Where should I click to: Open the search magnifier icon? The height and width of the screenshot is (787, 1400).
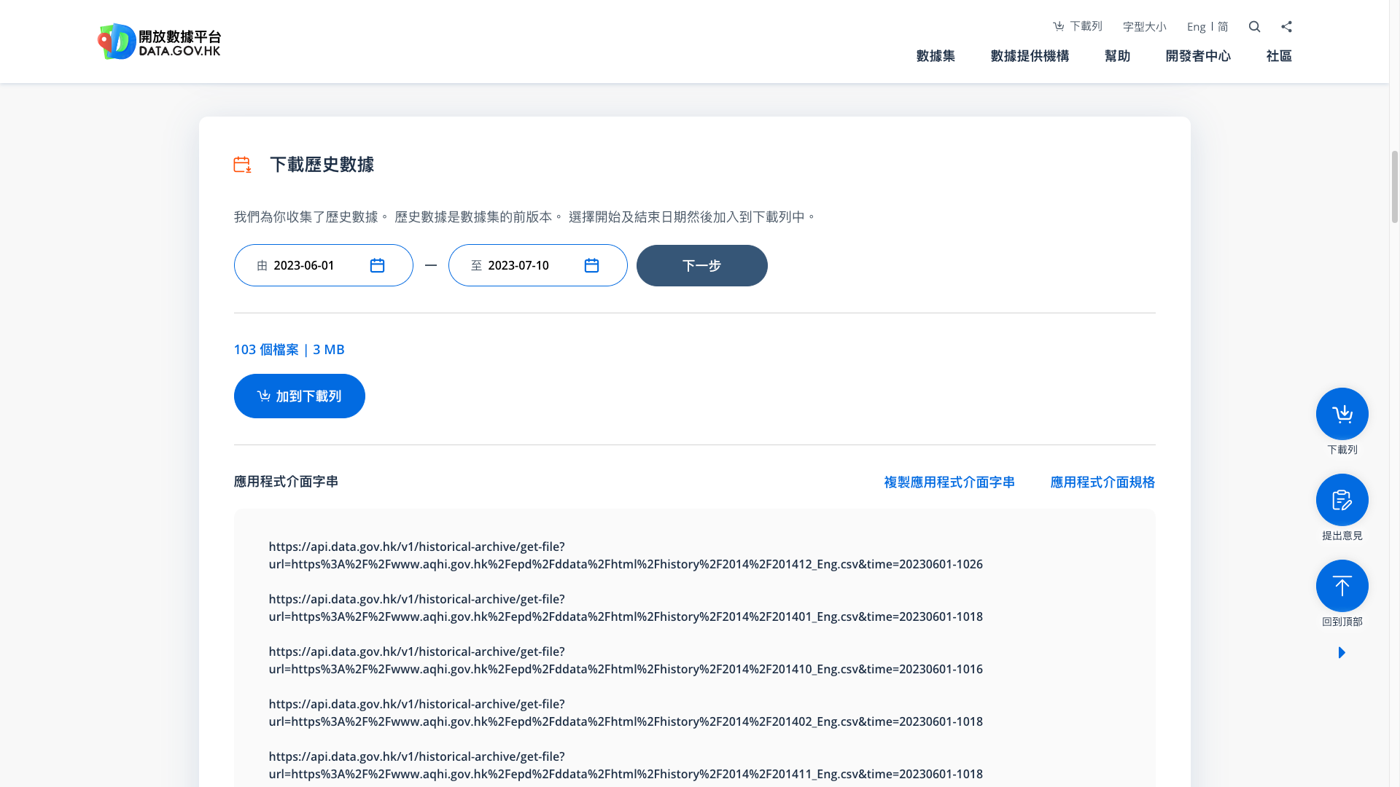click(1254, 26)
